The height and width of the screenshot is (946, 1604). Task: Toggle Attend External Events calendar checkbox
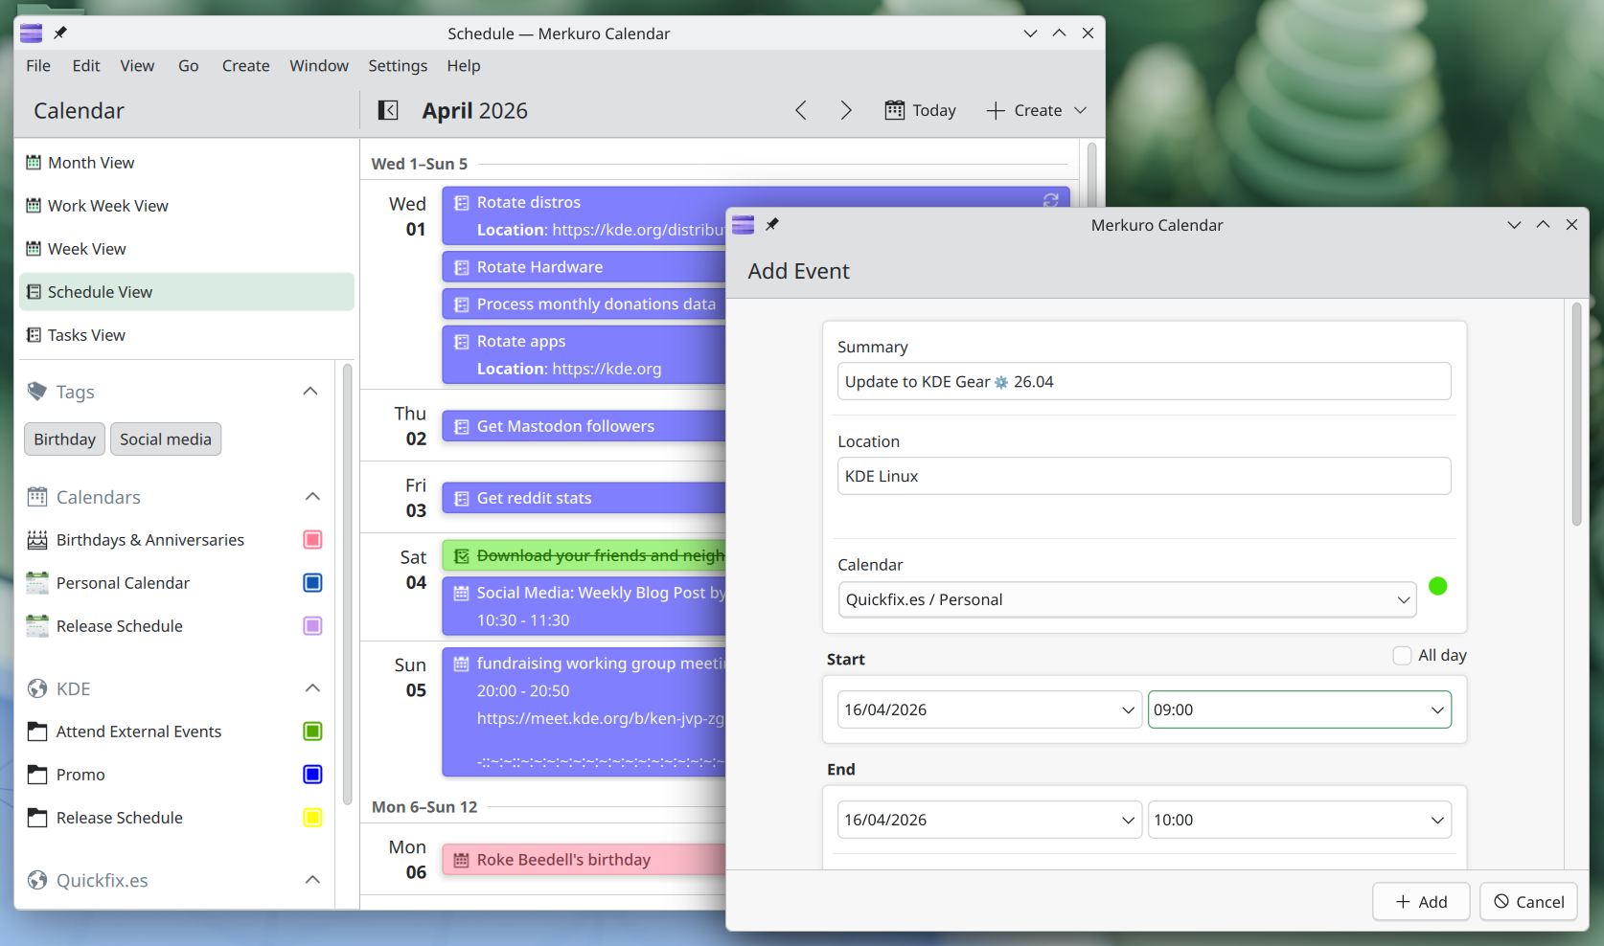click(x=312, y=732)
